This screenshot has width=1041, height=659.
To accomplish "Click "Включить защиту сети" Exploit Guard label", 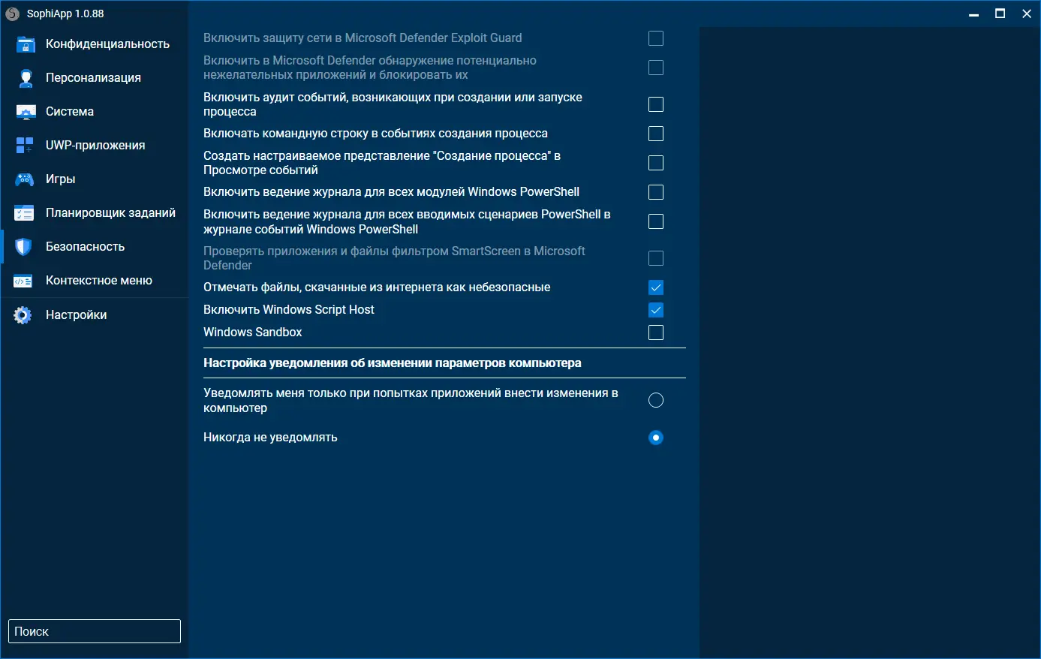I will click(363, 38).
